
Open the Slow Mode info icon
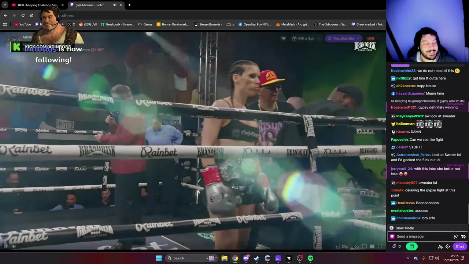point(391,228)
